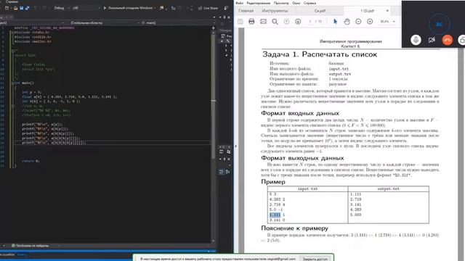Open the main() member dropdown

pyautogui.click(x=177, y=22)
